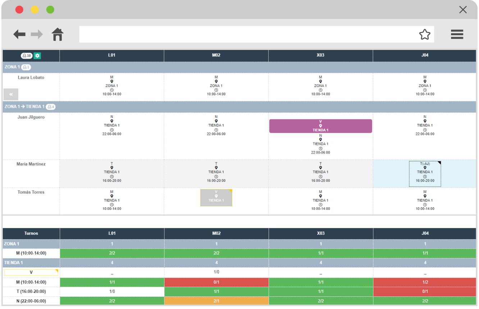
Task: Click the browser forward arrow
Action: 37,35
